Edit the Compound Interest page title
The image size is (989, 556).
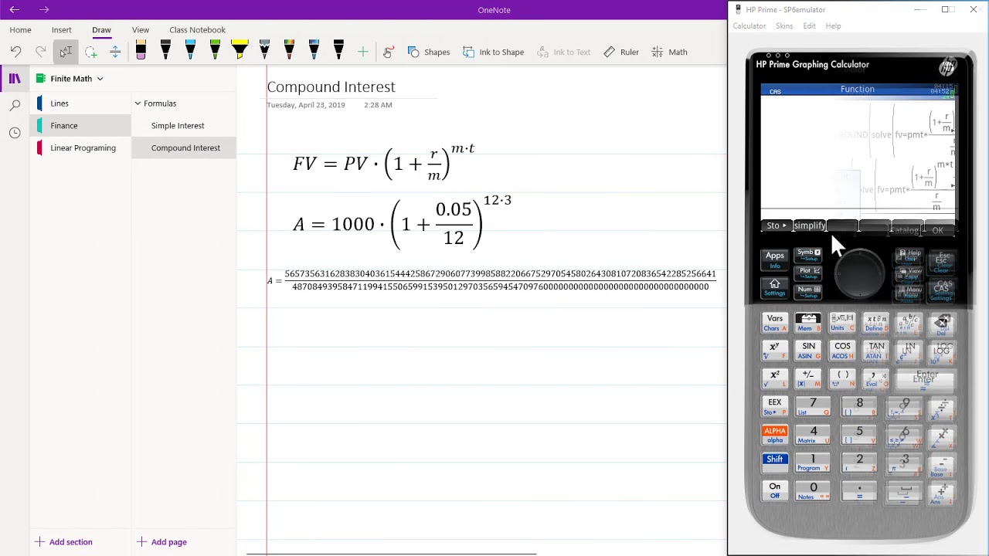click(x=331, y=86)
